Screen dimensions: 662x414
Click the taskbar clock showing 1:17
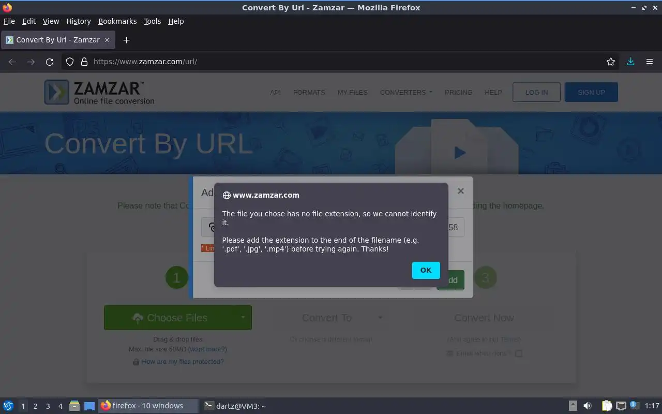[652, 406]
